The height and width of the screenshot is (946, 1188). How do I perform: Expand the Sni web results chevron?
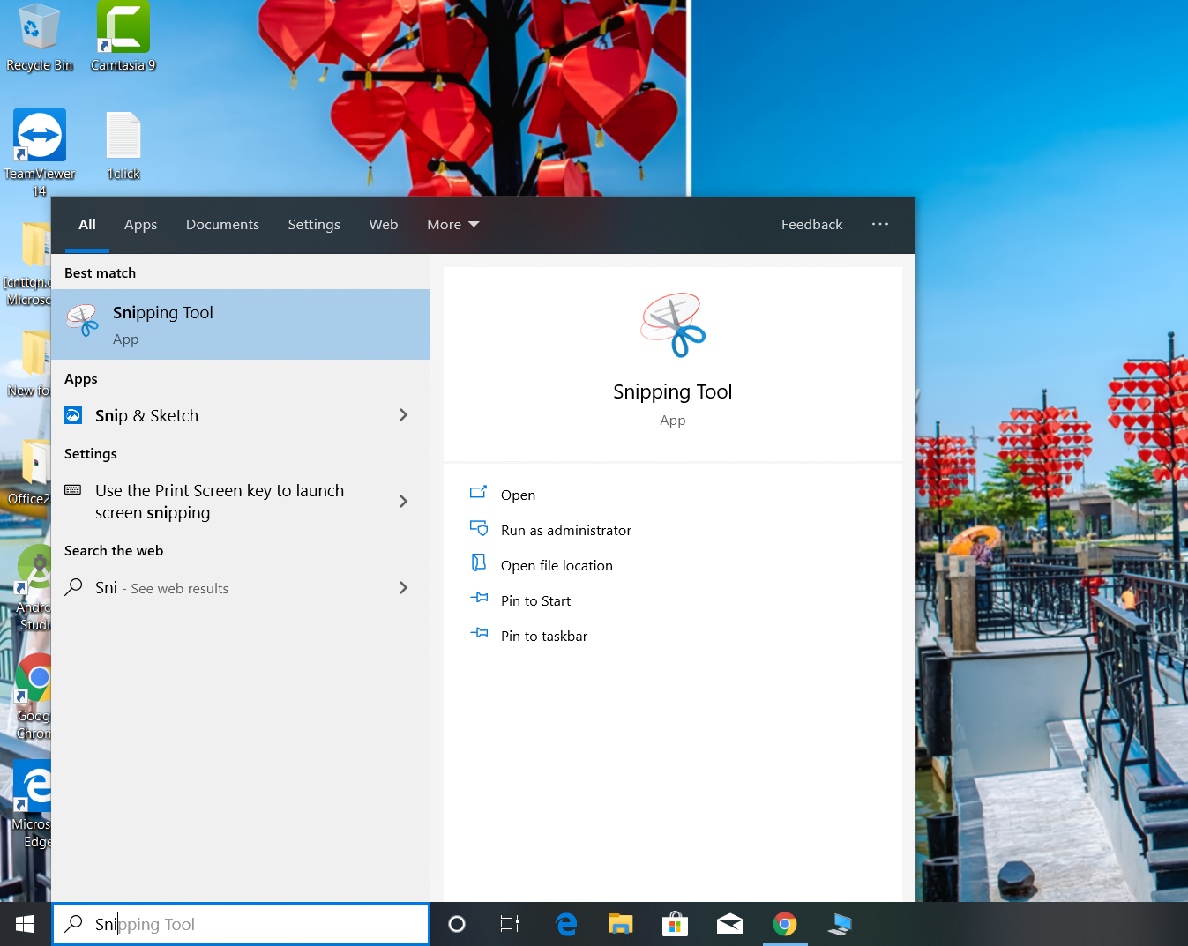(x=403, y=587)
